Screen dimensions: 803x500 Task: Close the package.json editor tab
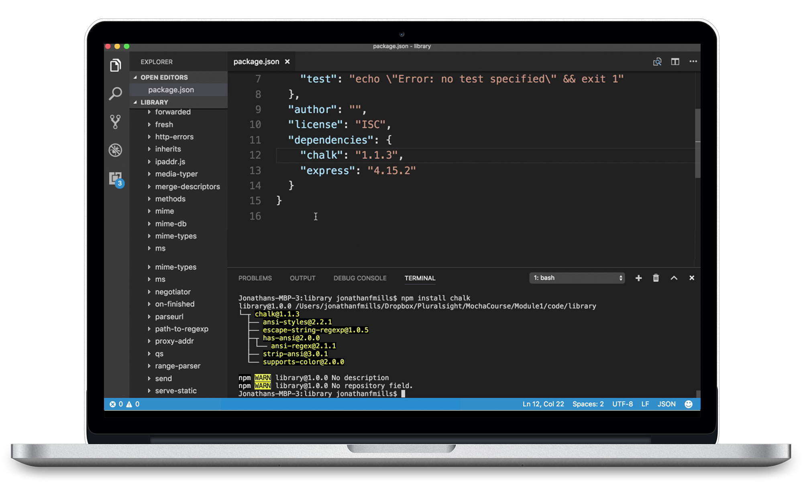click(287, 62)
